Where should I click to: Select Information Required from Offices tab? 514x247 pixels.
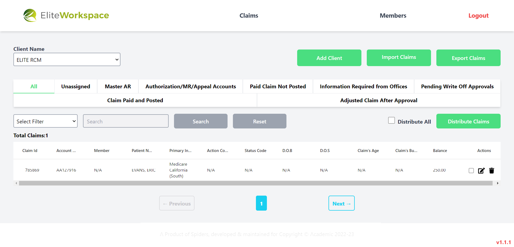point(364,86)
